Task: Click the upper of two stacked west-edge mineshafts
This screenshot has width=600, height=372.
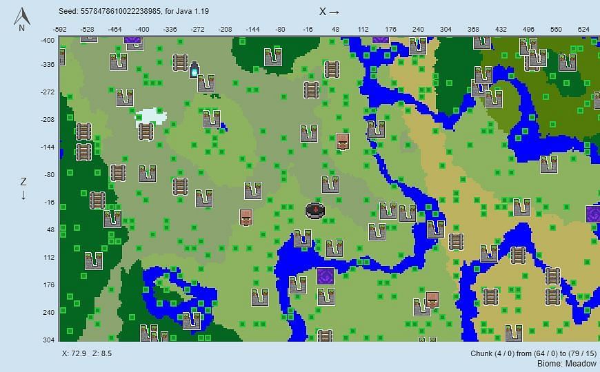Action: [x=83, y=132]
